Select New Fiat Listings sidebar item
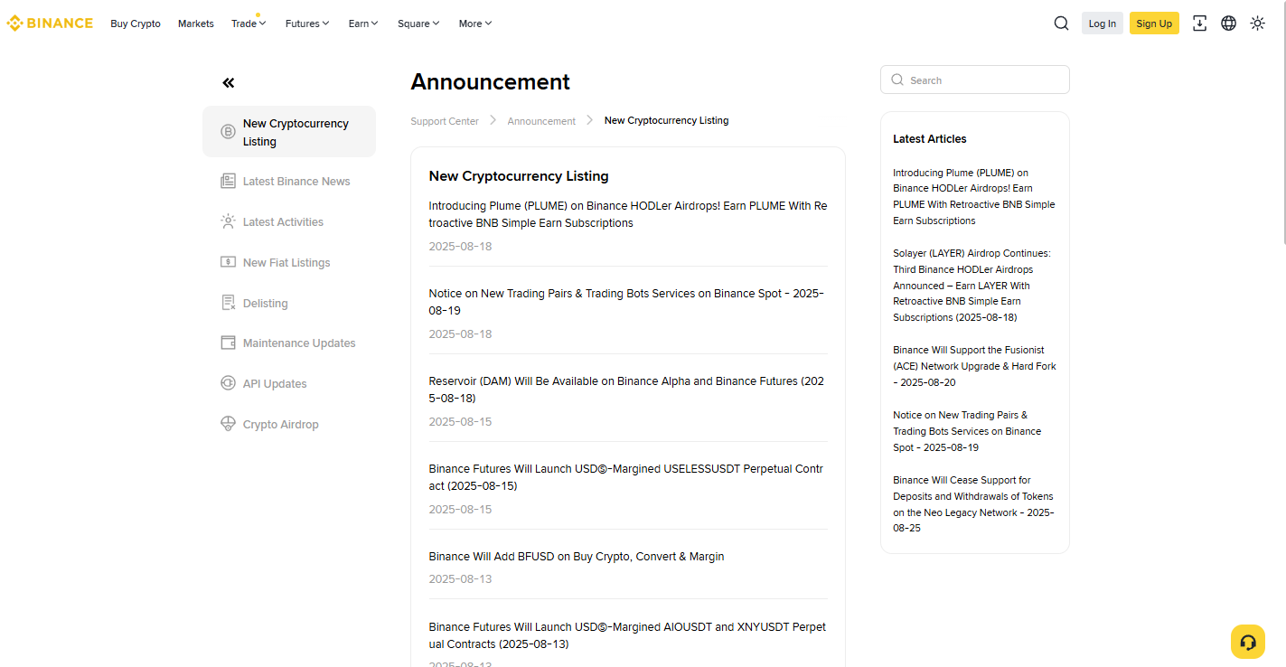The width and height of the screenshot is (1286, 667). pyautogui.click(x=289, y=262)
